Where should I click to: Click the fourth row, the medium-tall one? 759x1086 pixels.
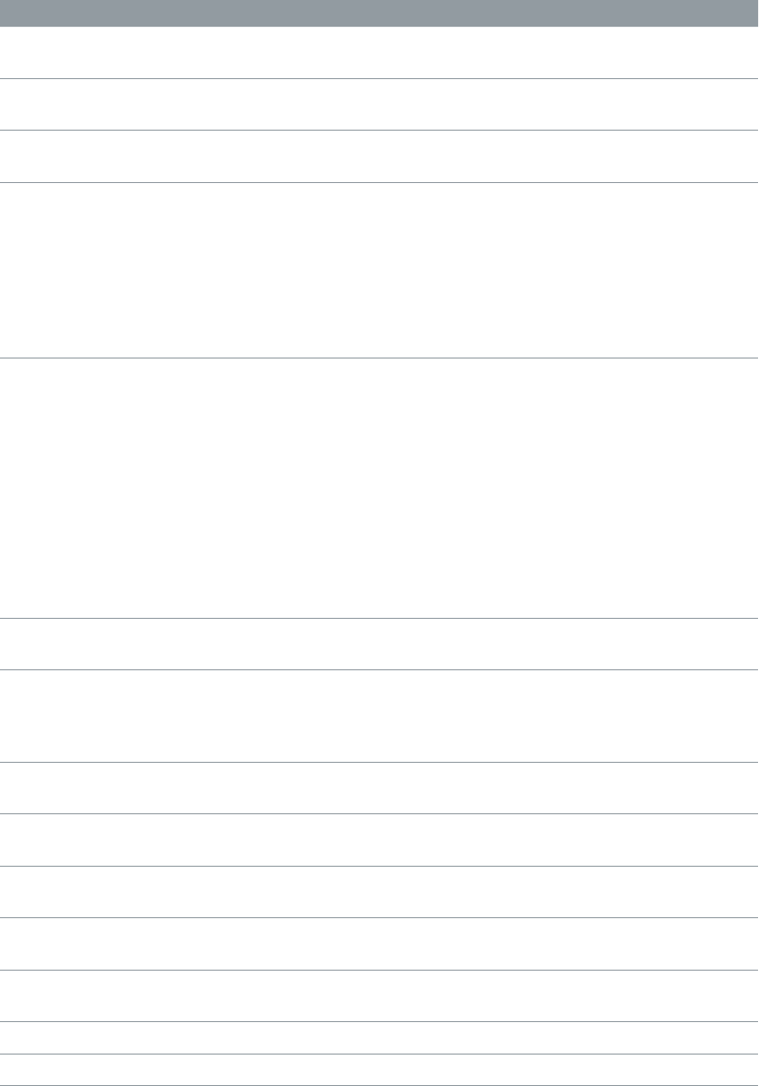coord(379,270)
